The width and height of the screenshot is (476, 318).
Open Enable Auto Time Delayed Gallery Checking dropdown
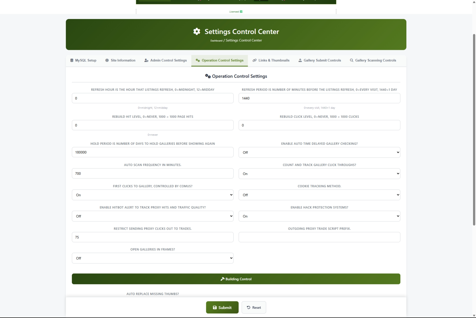[319, 152]
